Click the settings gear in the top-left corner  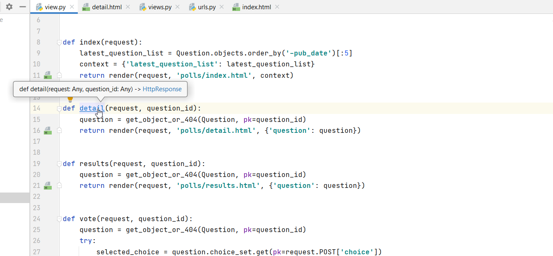9,7
